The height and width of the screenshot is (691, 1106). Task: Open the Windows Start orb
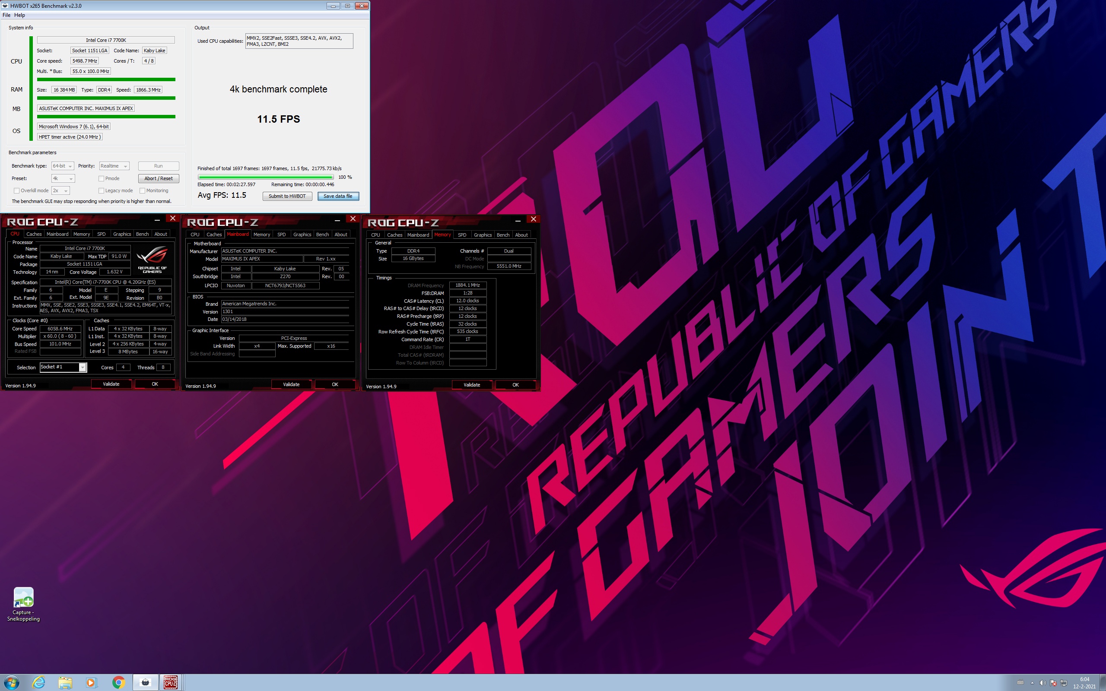pos(12,682)
